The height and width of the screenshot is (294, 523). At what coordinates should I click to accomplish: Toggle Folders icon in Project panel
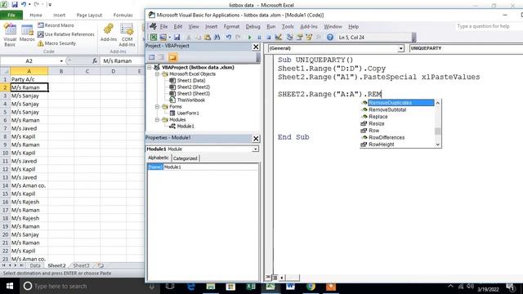click(172, 57)
